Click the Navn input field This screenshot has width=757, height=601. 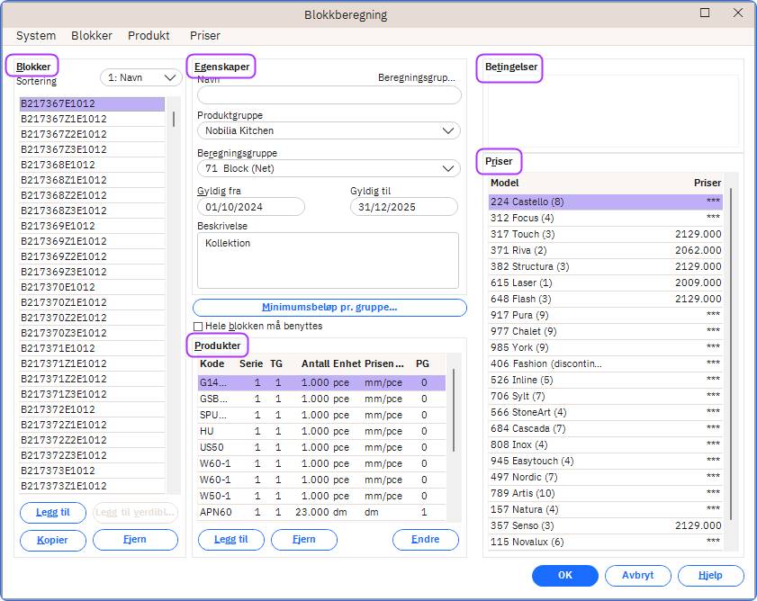(x=329, y=95)
